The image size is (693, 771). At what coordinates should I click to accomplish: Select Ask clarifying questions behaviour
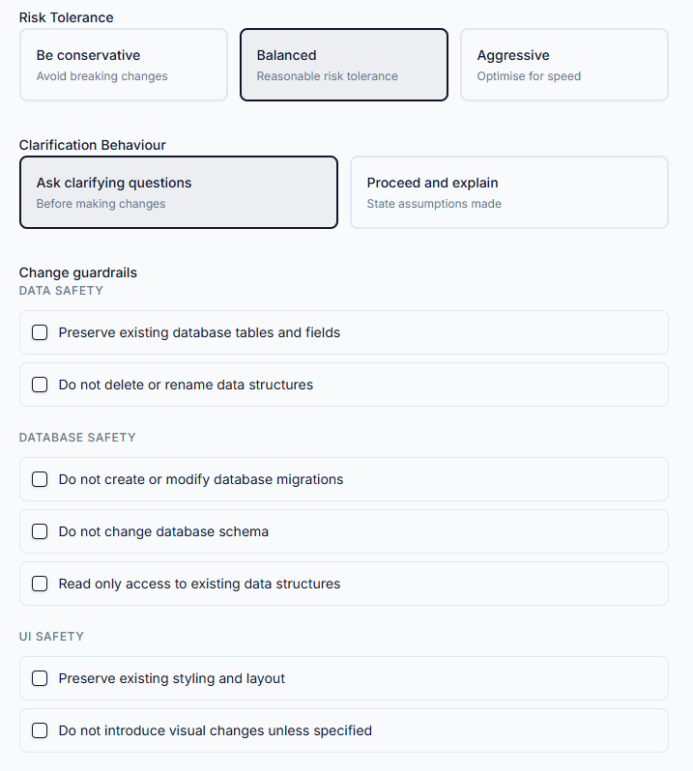pos(179,192)
